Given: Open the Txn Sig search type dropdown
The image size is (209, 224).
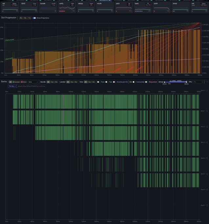Looking at the screenshot, I should pyautogui.click(x=12, y=86).
